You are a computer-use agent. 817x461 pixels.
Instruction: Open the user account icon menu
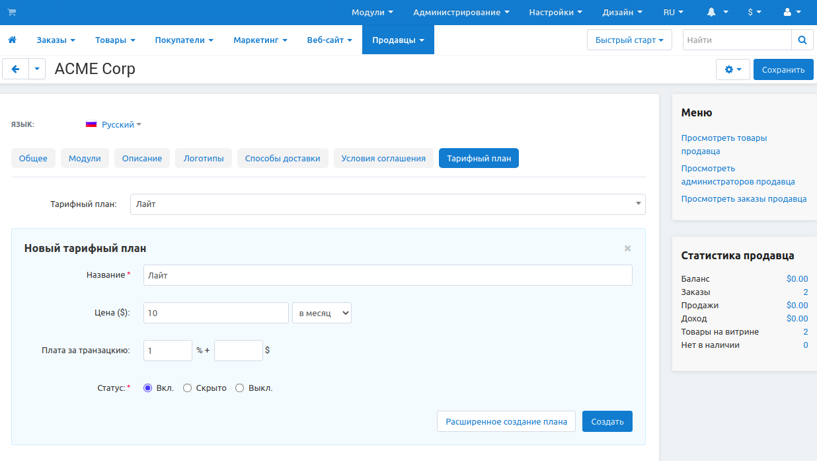791,13
